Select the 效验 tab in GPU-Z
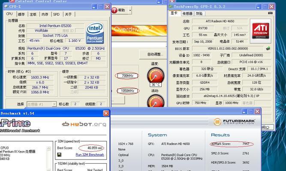This screenshot has width=286, height=171. pyautogui.click(x=199, y=13)
